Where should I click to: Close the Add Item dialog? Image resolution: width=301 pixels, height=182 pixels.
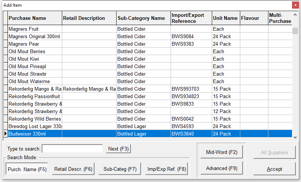(x=295, y=5)
